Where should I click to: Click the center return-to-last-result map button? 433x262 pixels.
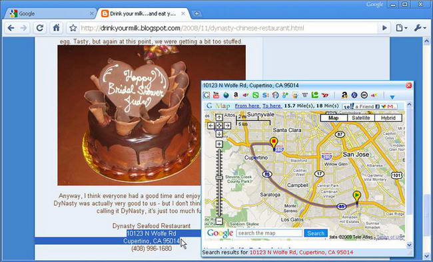[219, 126]
